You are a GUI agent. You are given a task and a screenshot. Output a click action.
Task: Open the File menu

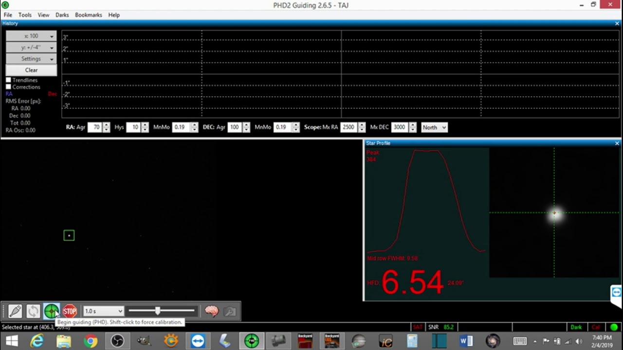click(8, 15)
